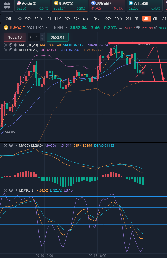Expand the KDJ(9,3,3) panel with the plus box

(x=16, y=190)
